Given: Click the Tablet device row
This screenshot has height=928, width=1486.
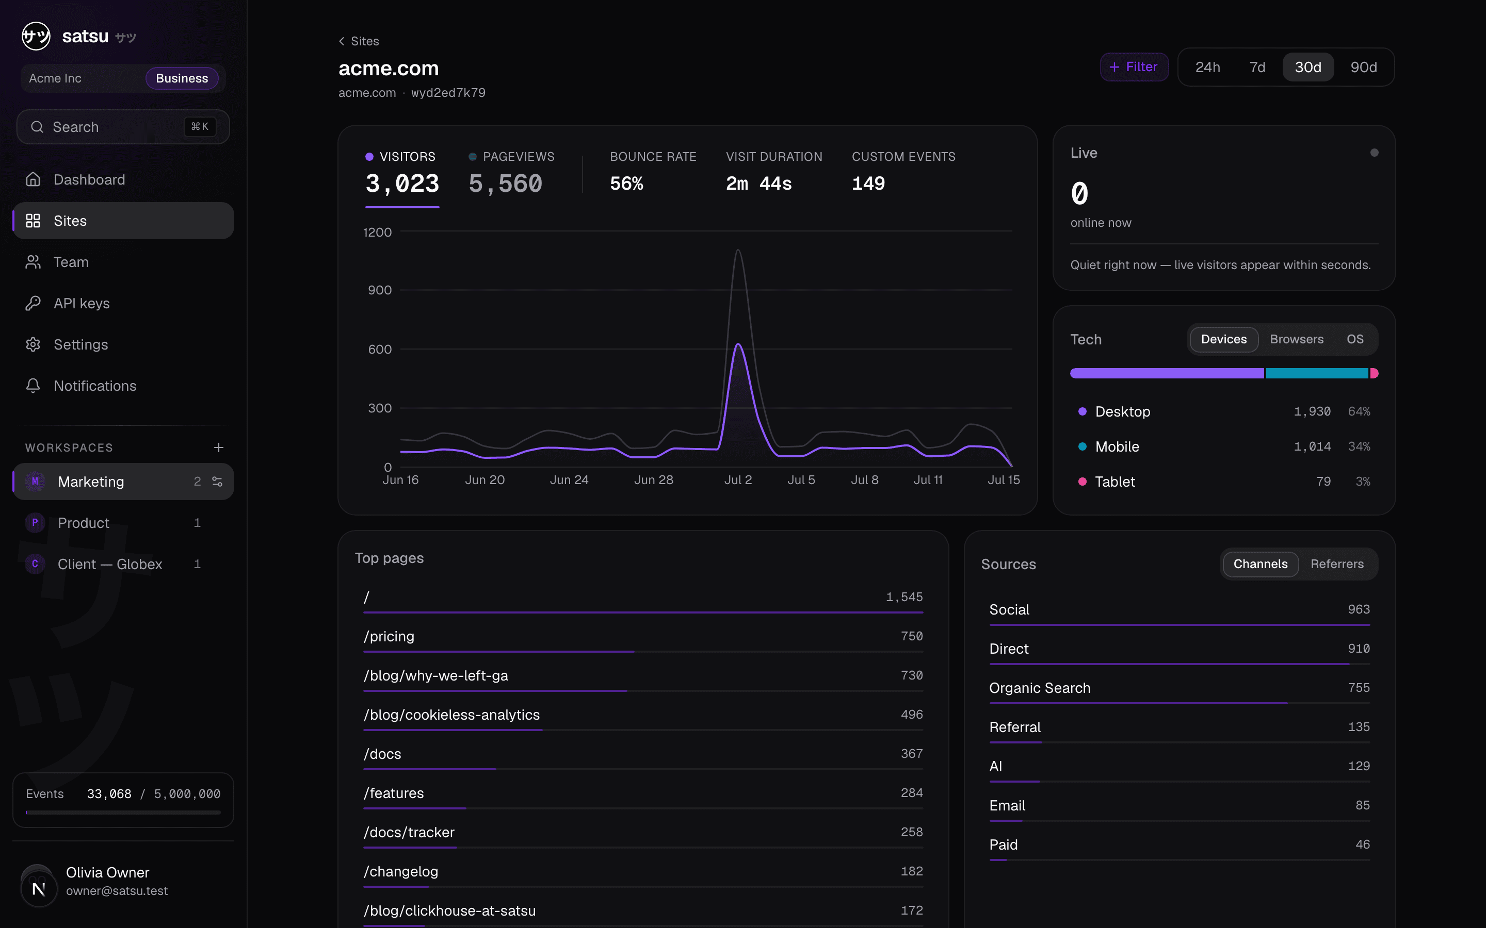Looking at the screenshot, I should [1224, 481].
